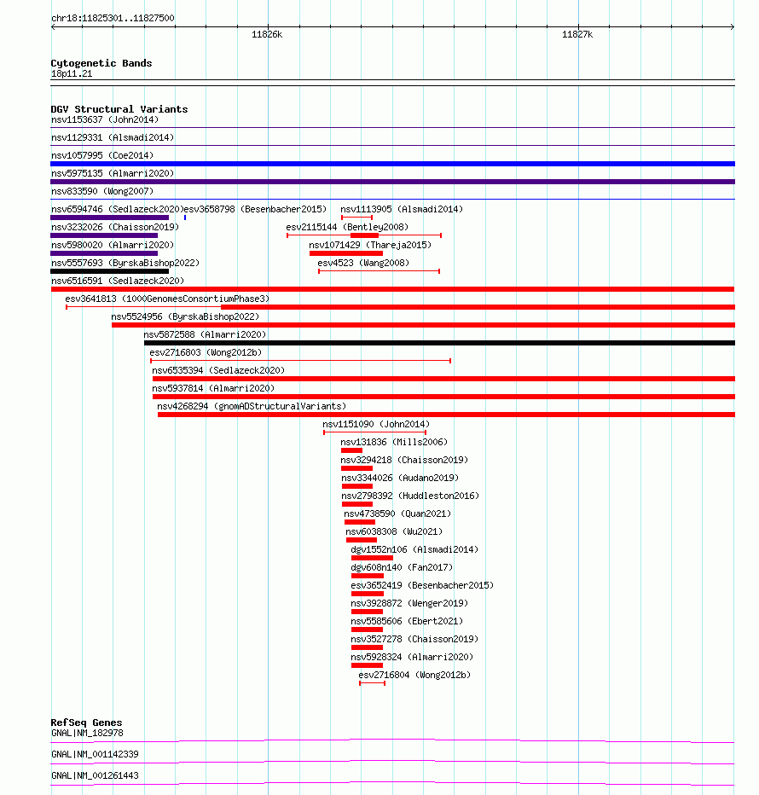Open nsv3294218 (Chaisson2019) label
759x795 pixels.
point(404,460)
